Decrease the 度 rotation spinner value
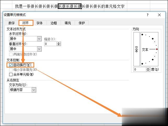Viewport: 168px width, 126px height. [148, 70]
